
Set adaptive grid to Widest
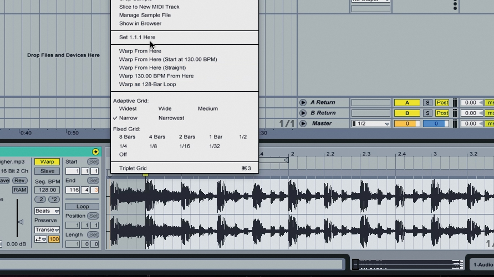[128, 108]
